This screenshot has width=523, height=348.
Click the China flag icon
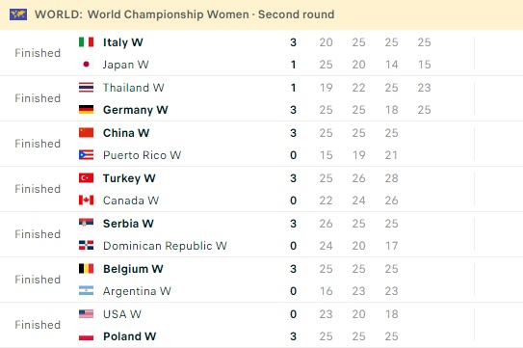[86, 133]
